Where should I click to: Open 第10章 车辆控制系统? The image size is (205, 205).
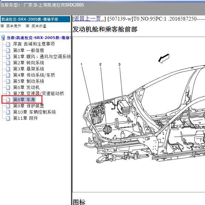point(34,112)
